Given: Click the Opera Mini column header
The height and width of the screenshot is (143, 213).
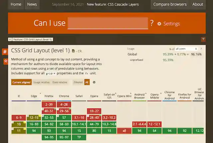Looking at the screenshot, I should point(124,96).
